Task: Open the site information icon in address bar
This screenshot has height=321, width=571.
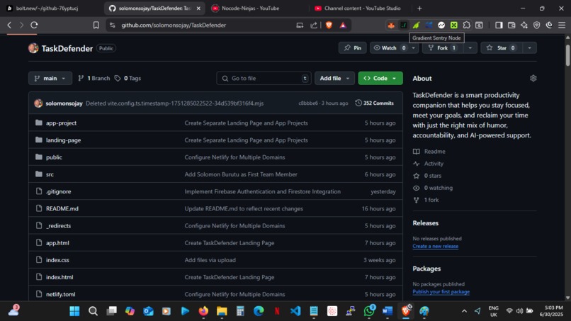Action: tap(113, 25)
